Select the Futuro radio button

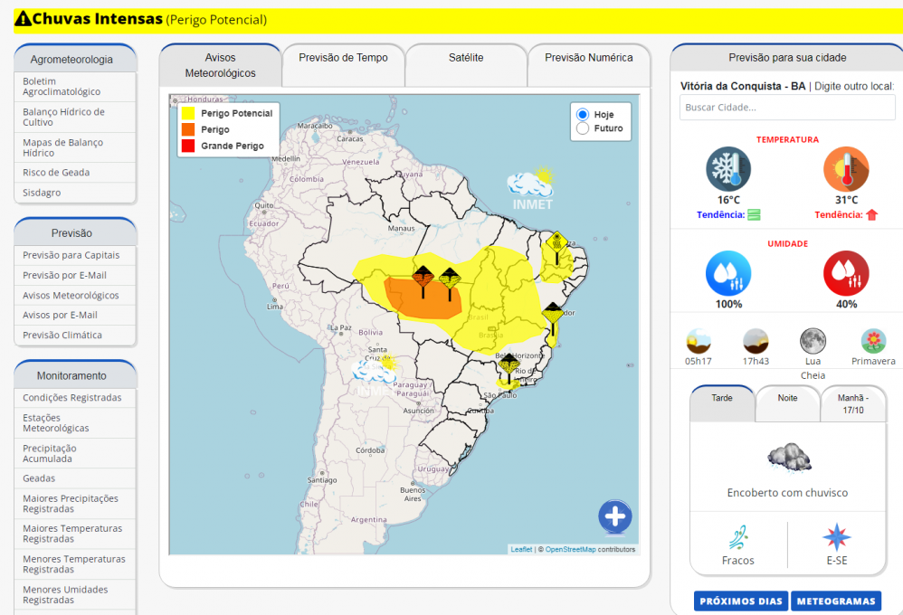(x=583, y=128)
